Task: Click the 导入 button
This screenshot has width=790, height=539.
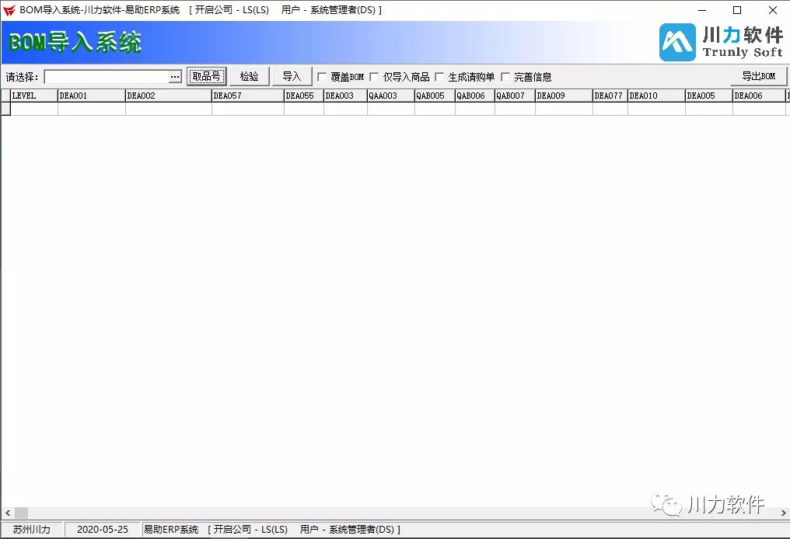Action: tap(292, 76)
